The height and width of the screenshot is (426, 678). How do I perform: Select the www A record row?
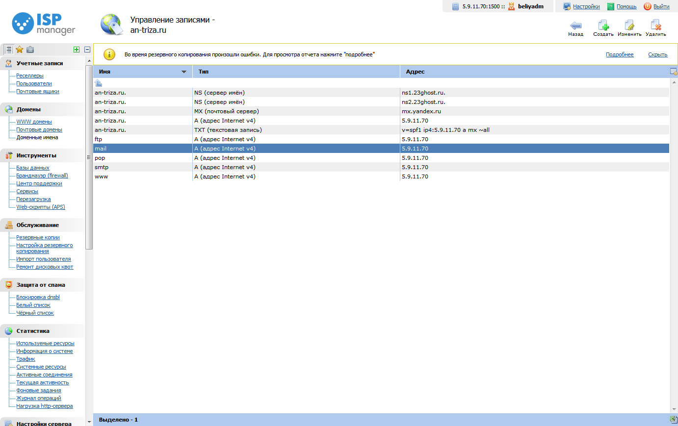(x=381, y=176)
